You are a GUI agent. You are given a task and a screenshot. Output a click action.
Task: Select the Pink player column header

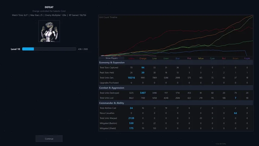[x=189, y=59]
